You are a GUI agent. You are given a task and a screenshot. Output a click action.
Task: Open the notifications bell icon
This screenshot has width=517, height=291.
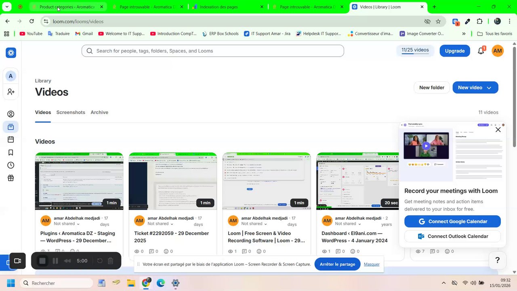481,51
